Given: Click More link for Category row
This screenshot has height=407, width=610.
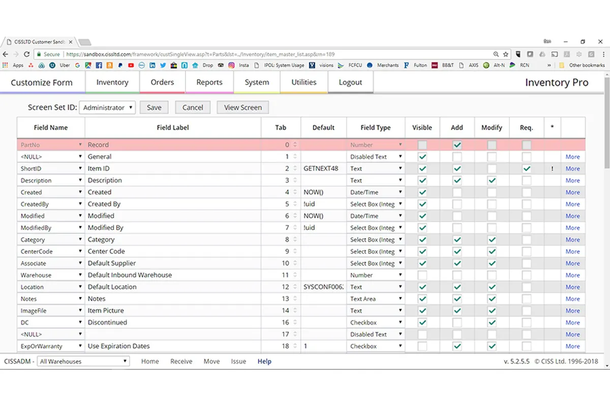Looking at the screenshot, I should pos(572,240).
